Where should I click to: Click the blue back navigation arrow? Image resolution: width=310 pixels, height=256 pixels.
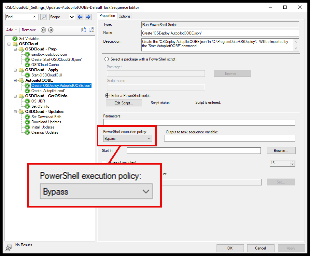click(x=80, y=17)
